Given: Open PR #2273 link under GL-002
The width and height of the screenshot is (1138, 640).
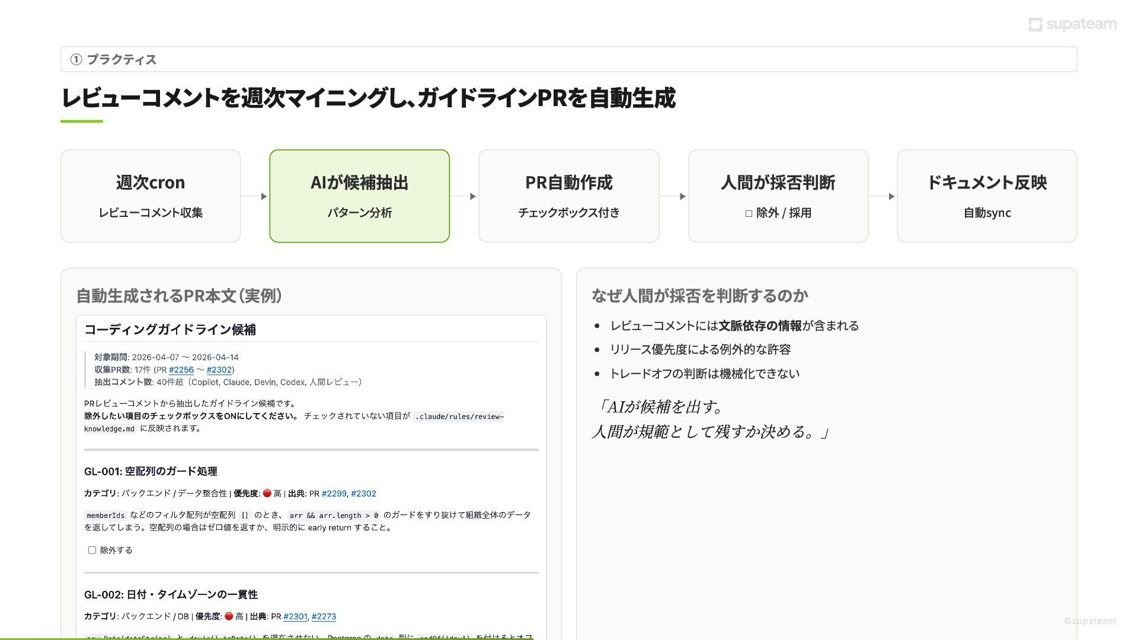Looking at the screenshot, I should tap(324, 616).
